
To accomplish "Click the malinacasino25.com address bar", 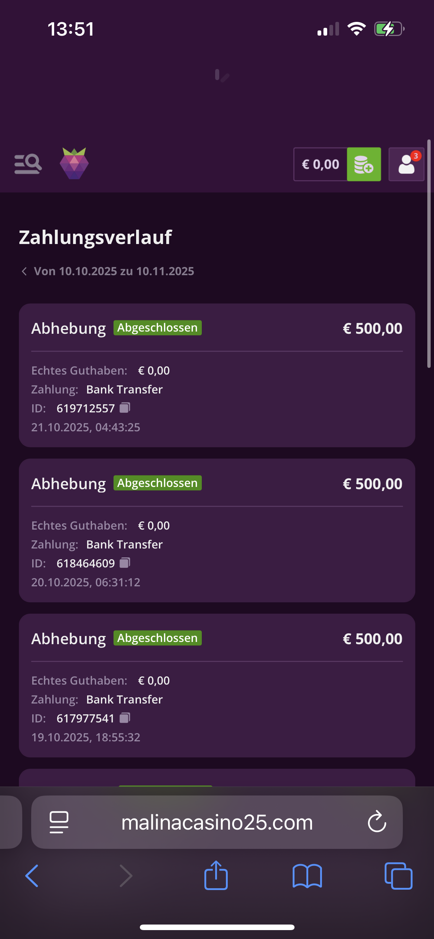I will point(217,822).
